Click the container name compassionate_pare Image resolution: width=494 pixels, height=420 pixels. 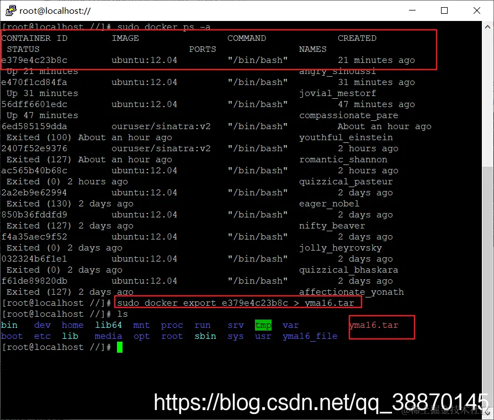tap(348, 115)
